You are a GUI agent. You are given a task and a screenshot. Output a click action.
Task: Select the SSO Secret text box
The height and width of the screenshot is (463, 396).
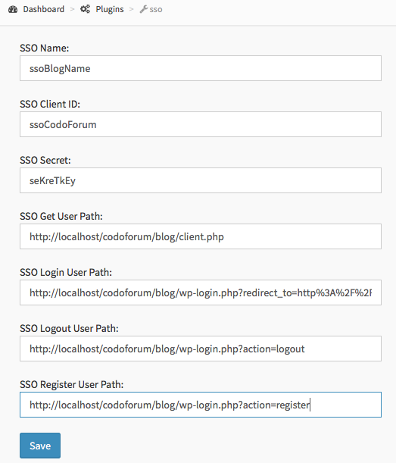(201, 180)
